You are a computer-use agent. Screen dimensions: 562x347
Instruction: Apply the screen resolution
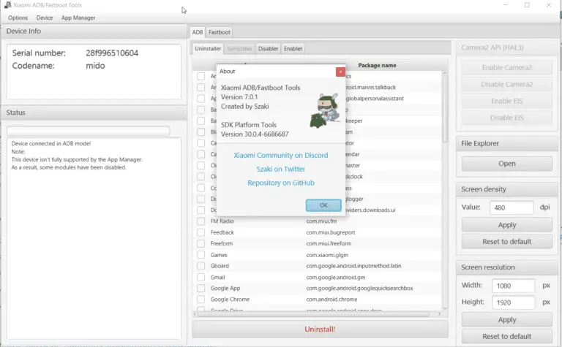(507, 320)
